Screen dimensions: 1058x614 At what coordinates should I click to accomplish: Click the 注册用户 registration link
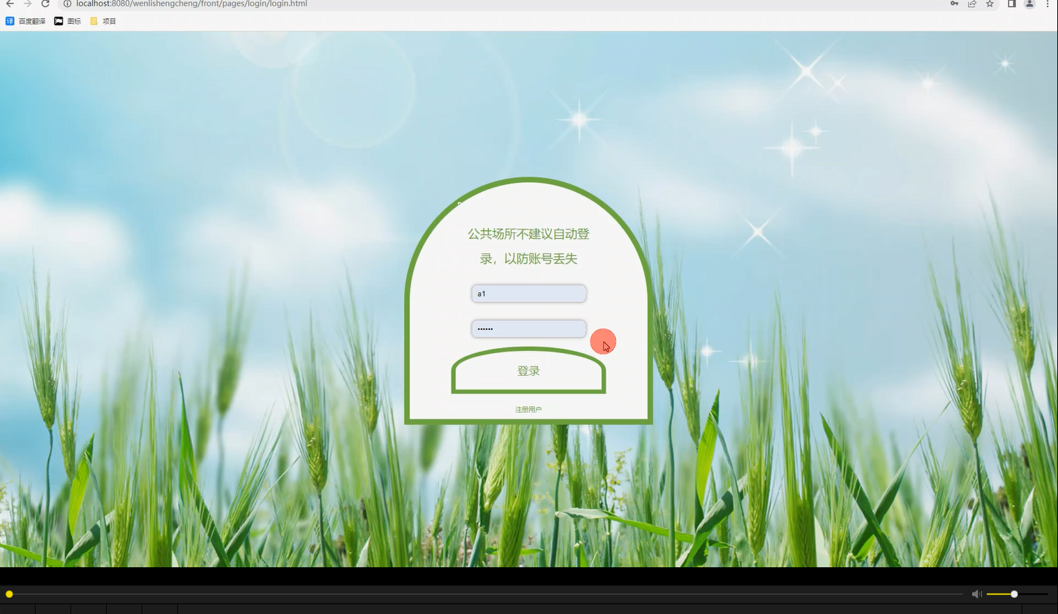tap(528, 409)
